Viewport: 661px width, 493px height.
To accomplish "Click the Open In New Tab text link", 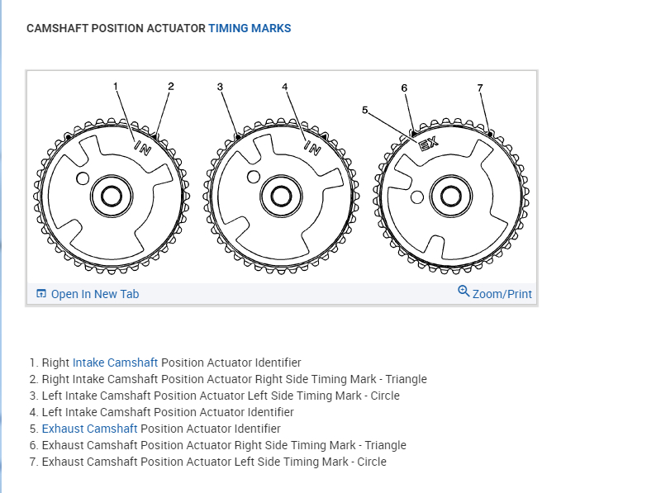I will [95, 294].
